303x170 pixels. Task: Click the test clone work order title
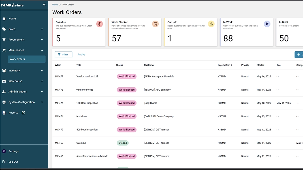click(x=82, y=116)
